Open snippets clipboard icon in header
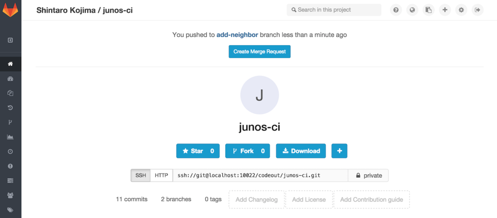 429,10
